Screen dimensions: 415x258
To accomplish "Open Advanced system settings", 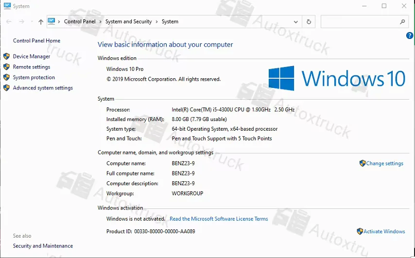I will click(x=43, y=88).
